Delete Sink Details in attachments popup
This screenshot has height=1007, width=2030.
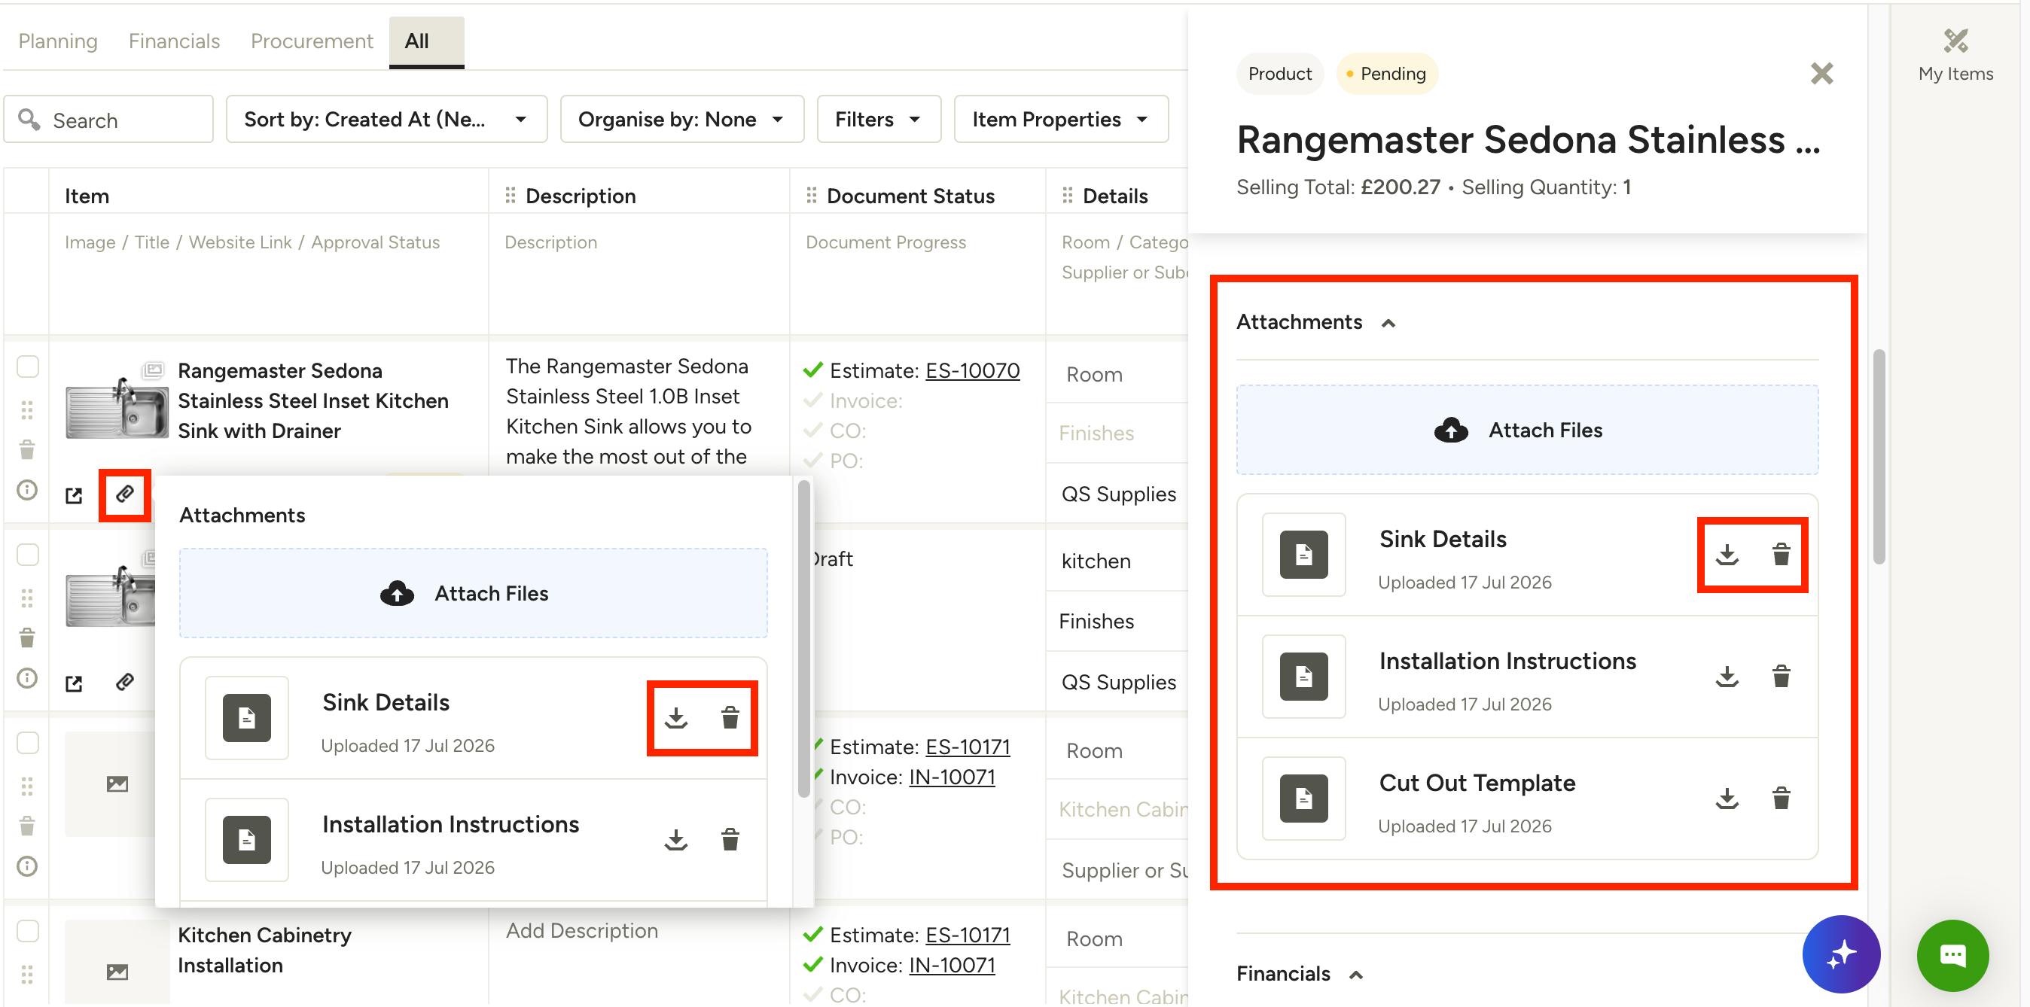(730, 718)
